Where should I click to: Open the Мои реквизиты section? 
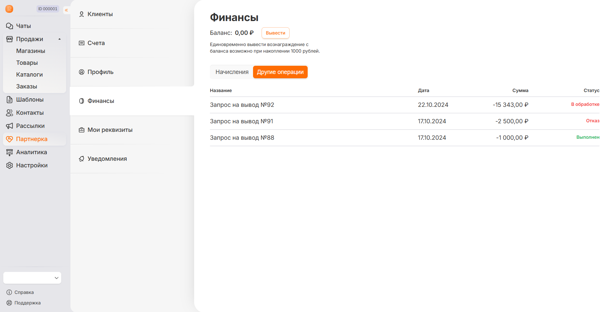(132, 130)
